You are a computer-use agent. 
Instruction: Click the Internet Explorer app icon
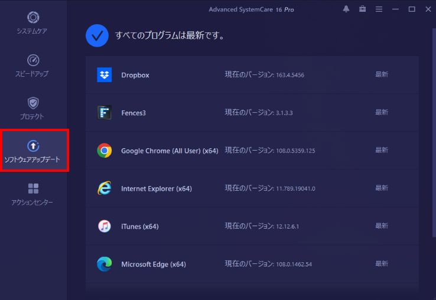[x=104, y=188]
